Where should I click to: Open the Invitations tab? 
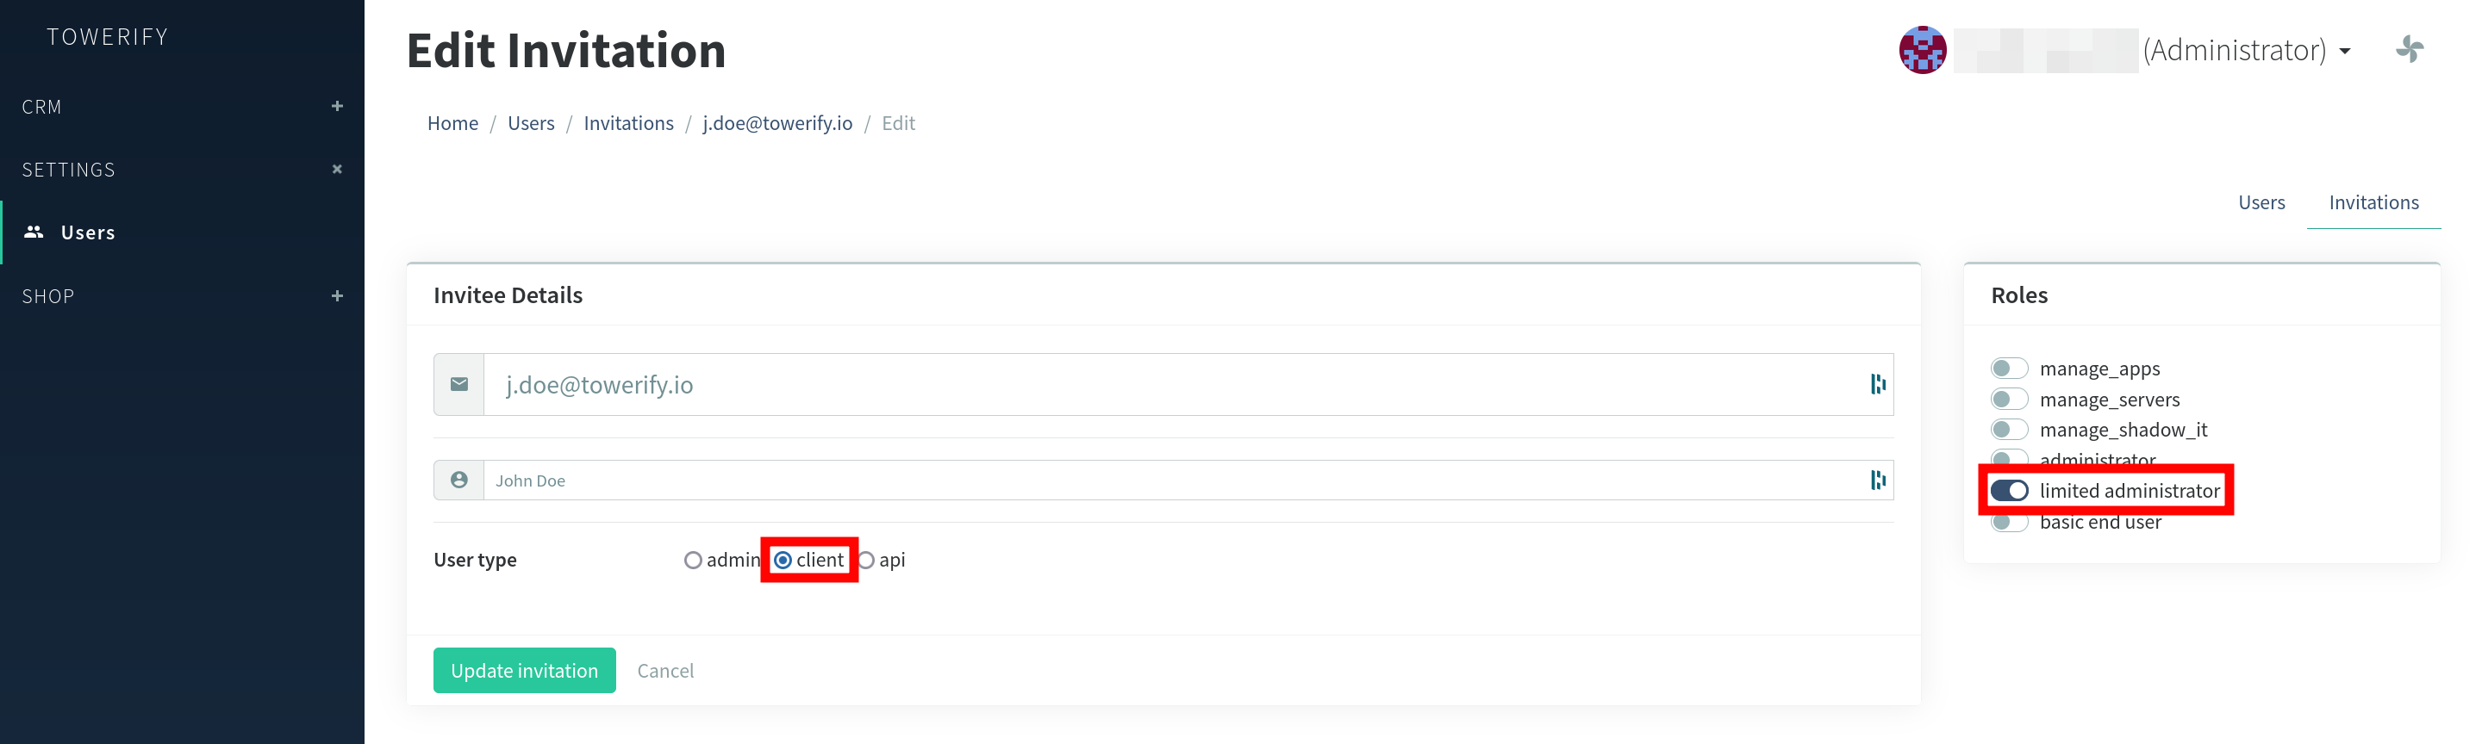(2373, 202)
